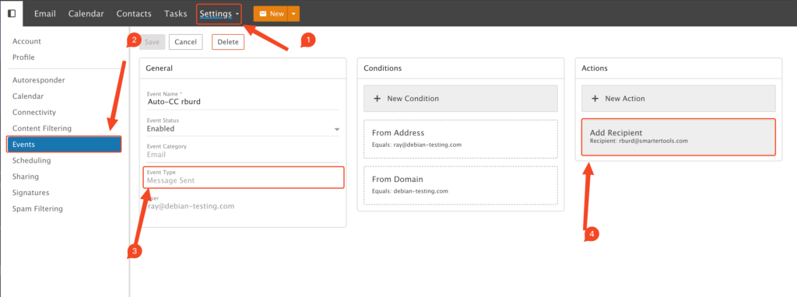
Task: Click the General panel header
Action: click(x=243, y=68)
